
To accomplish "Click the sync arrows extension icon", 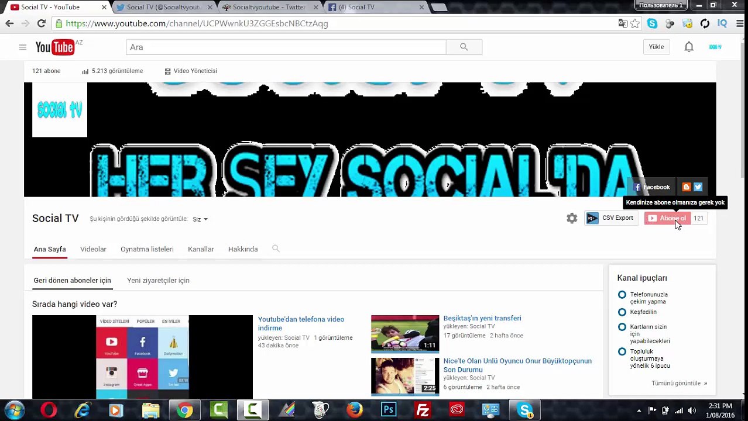I will coord(705,23).
